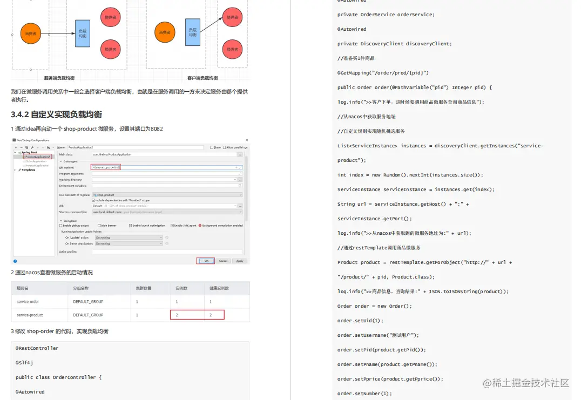Screen dimensions: 581x400
Task: Open the Working directory dropdown arrow
Action: (x=235, y=180)
